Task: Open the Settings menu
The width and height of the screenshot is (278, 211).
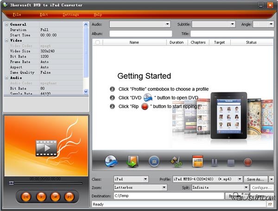Action: pyautogui.click(x=71, y=14)
